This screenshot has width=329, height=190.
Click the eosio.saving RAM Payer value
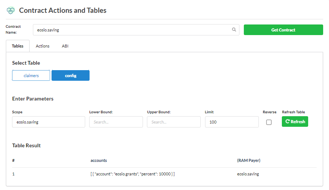248,174
